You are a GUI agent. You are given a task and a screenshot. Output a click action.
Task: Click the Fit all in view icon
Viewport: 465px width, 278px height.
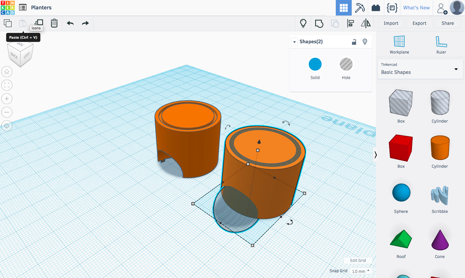7,85
